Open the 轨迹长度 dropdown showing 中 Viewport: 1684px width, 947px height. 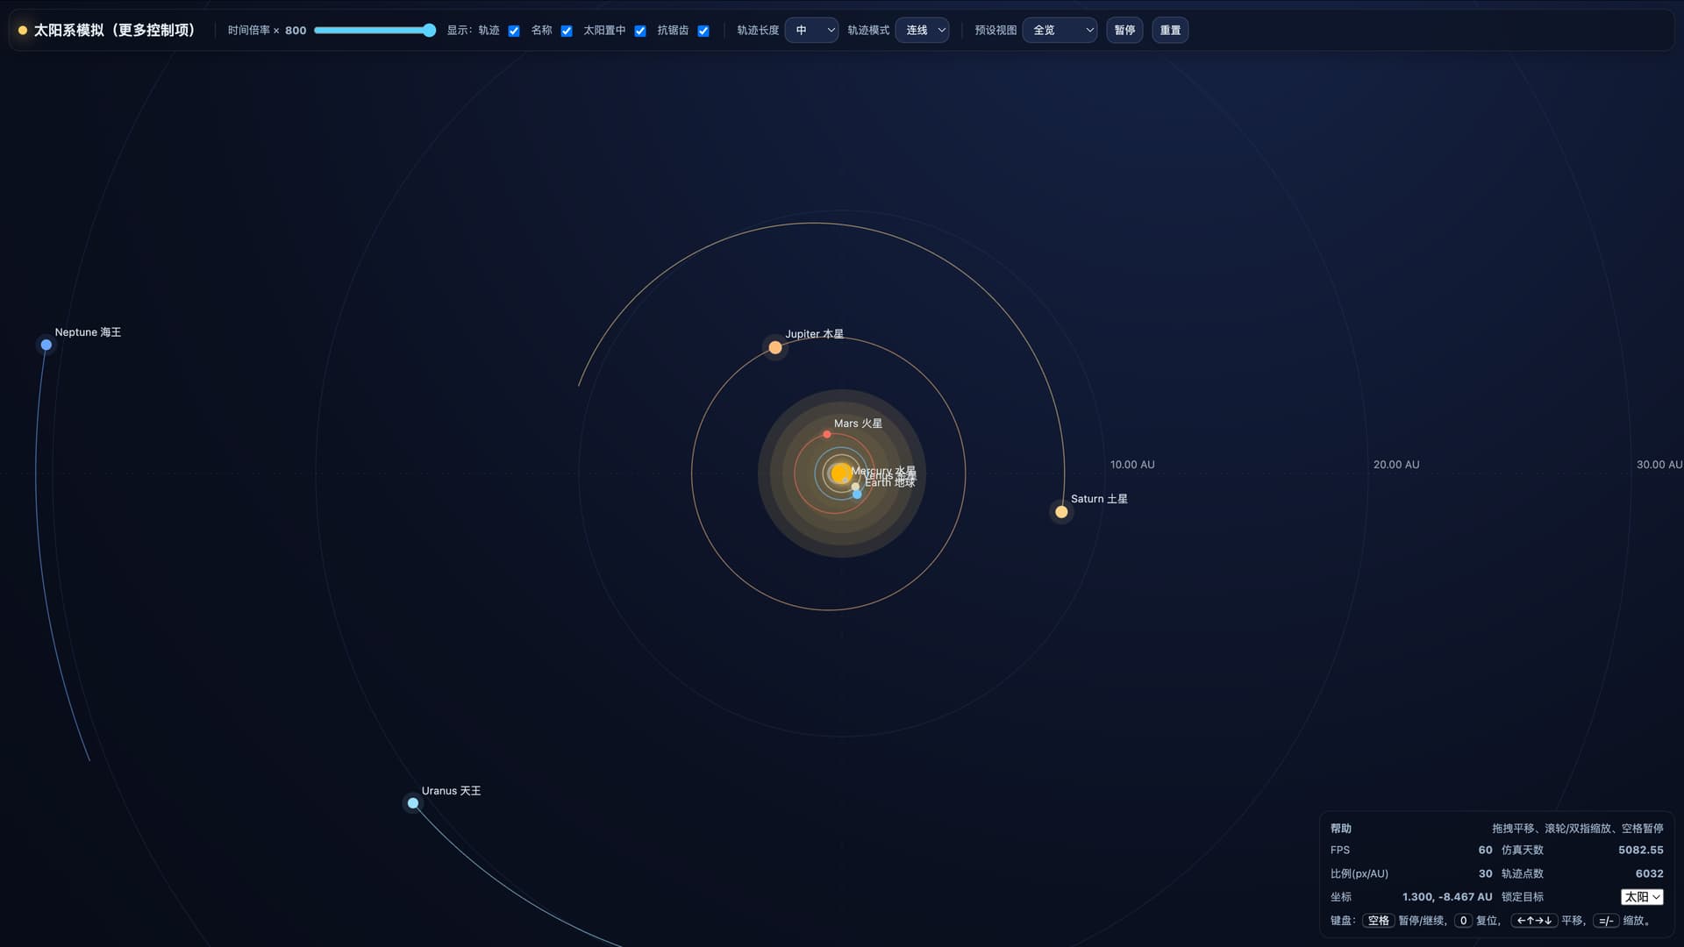pyautogui.click(x=811, y=30)
